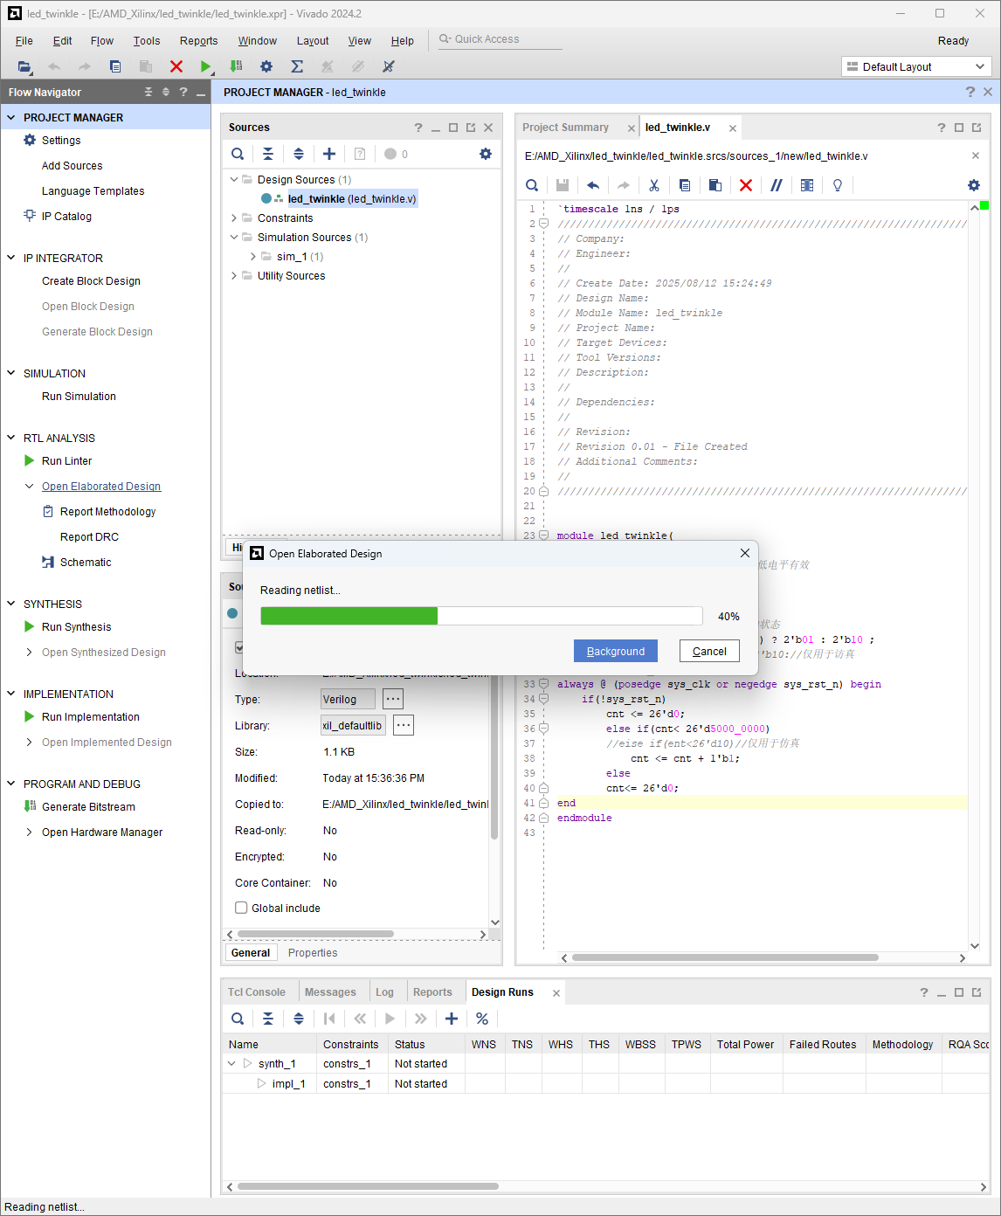Collapse RTL ANALYSIS section

(11, 438)
